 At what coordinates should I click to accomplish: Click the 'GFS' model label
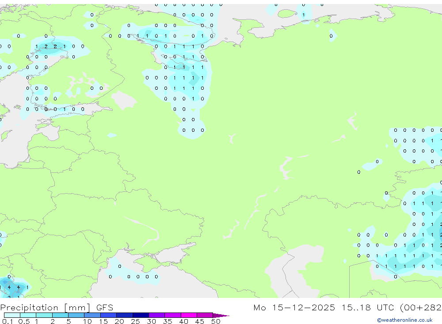point(105,307)
